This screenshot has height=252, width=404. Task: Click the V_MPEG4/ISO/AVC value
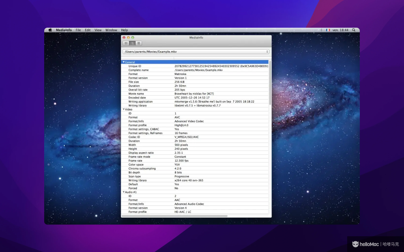tap(187, 137)
